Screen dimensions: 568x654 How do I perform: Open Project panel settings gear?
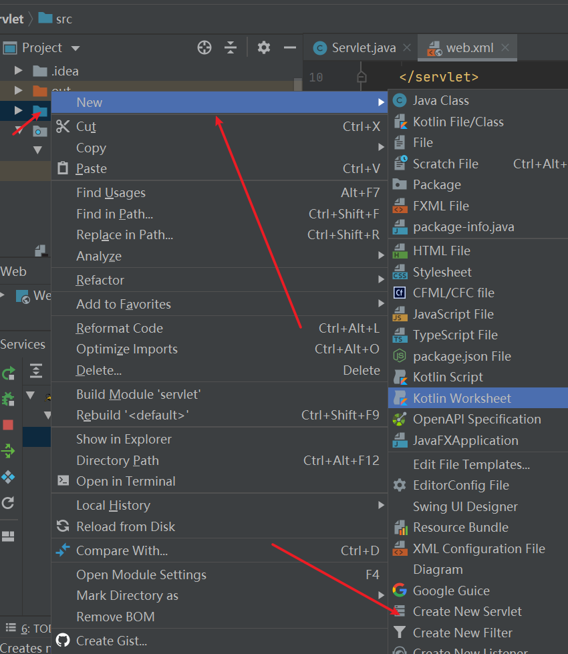(264, 47)
